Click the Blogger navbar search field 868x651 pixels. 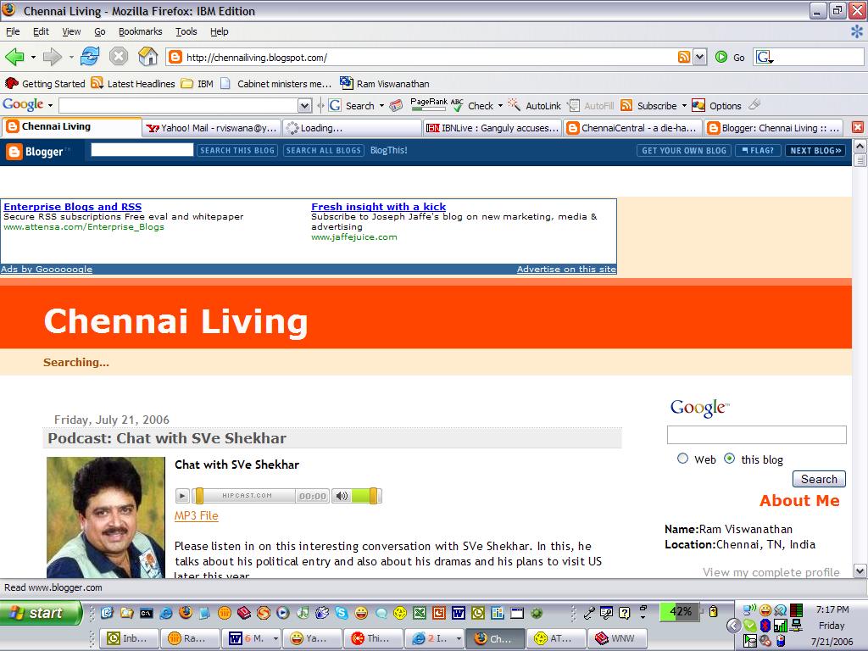142,149
